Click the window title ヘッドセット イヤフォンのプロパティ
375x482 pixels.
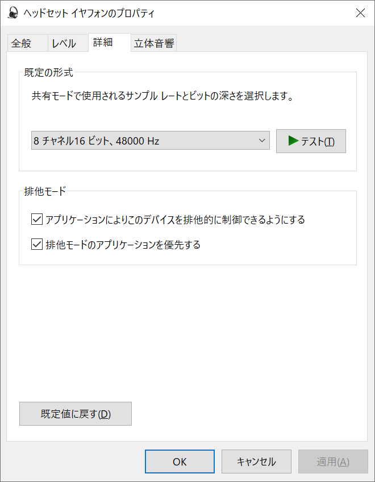click(x=89, y=13)
